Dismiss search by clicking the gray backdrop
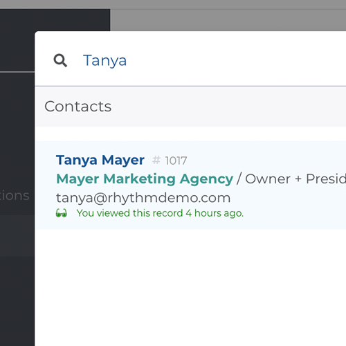Image resolution: width=346 pixels, height=346 pixels. click(x=228, y=20)
